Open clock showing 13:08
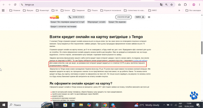The height and width of the screenshot is (108, 203). pyautogui.click(x=189, y=105)
